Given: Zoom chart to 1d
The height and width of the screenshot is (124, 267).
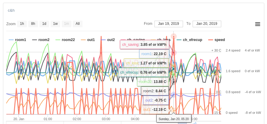Looking at the screenshot, I should 44,24.
